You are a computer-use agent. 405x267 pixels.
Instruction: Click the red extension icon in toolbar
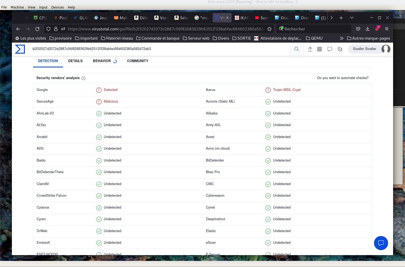point(377,28)
